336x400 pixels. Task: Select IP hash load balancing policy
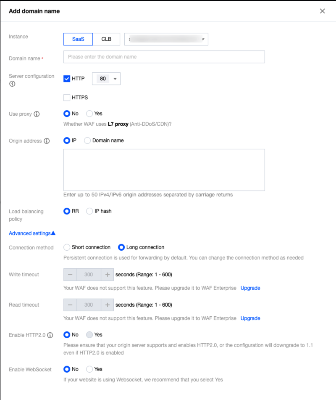tap(89, 211)
